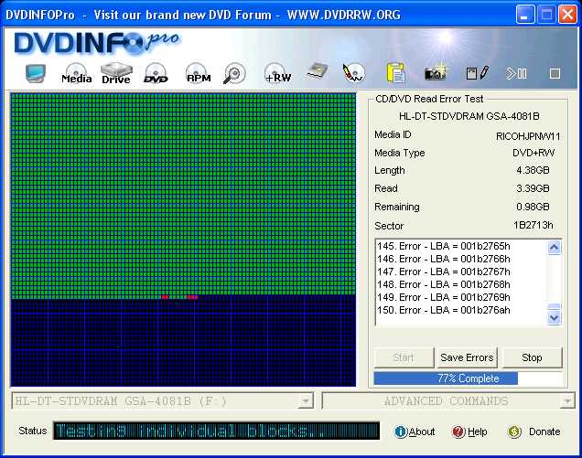Image resolution: width=582 pixels, height=458 pixels.
Task: Click the camera screenshot icon
Action: [436, 73]
